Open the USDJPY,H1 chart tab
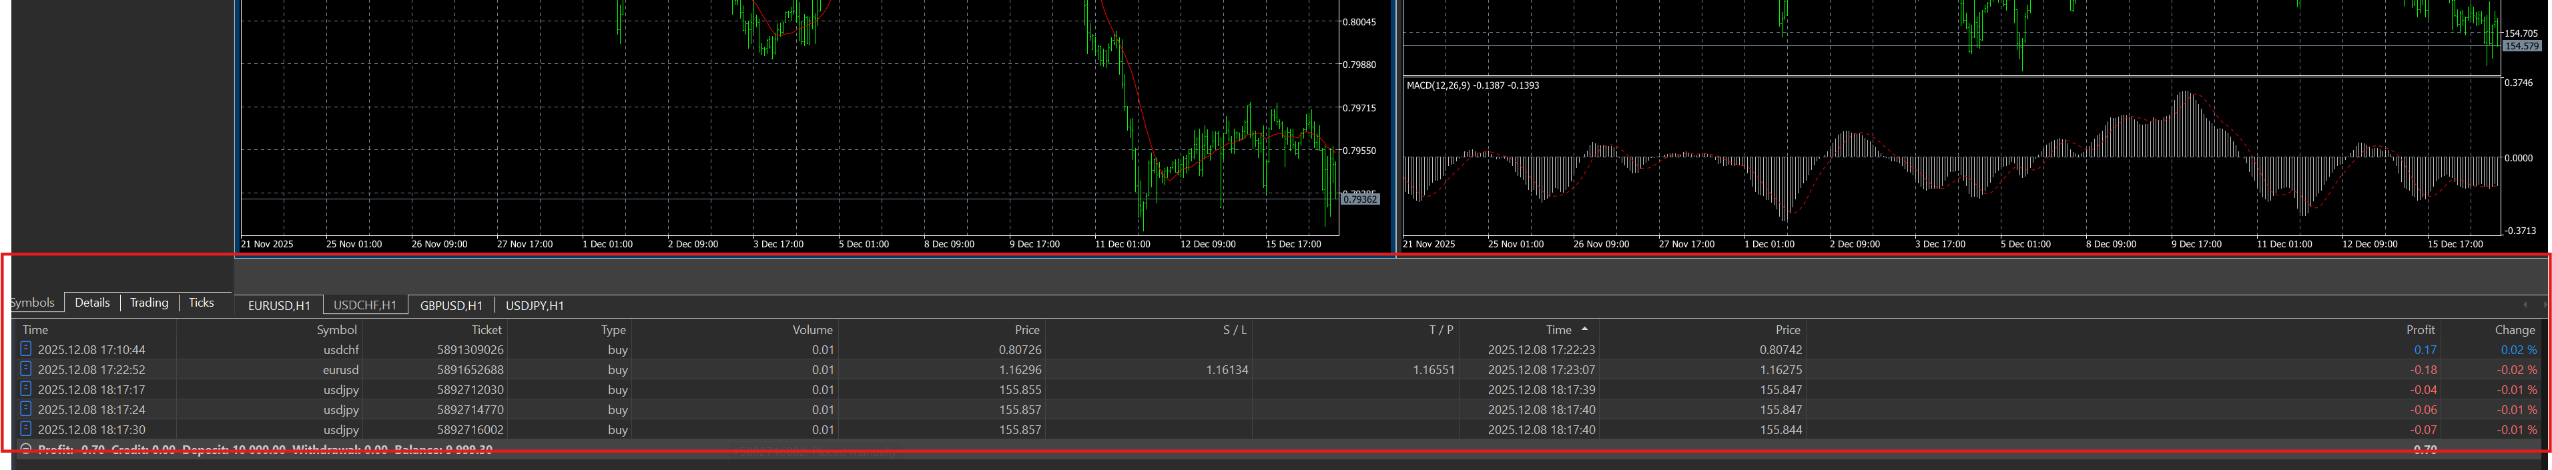This screenshot has height=470, width=2552. [535, 306]
